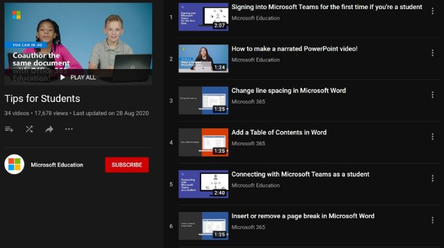
Task: Open Microsoft 365 channel under line spacing video
Action: (249, 101)
